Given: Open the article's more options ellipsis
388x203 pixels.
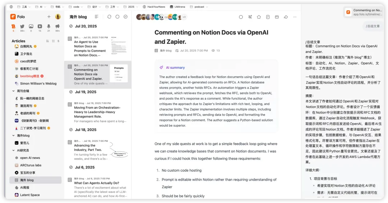Looking at the screenshot, I should click(295, 17).
